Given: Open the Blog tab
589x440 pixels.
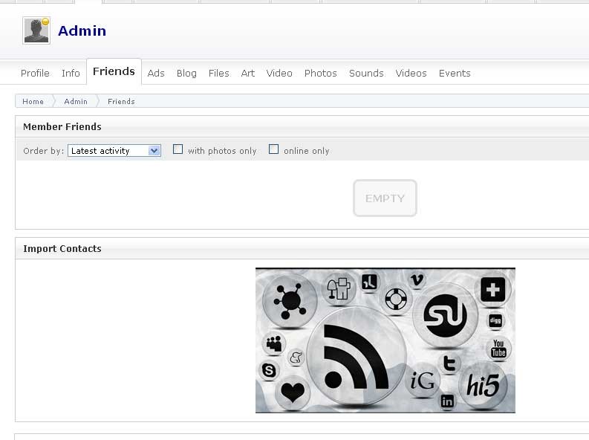Looking at the screenshot, I should click(186, 73).
